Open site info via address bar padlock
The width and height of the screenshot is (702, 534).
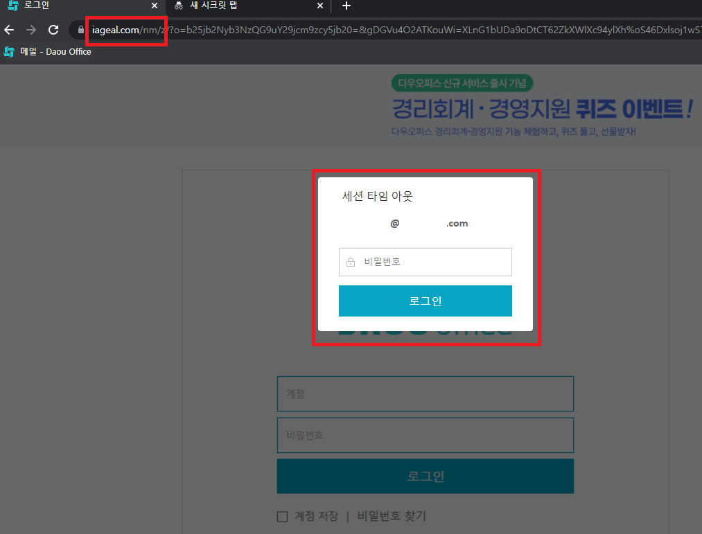[81, 30]
